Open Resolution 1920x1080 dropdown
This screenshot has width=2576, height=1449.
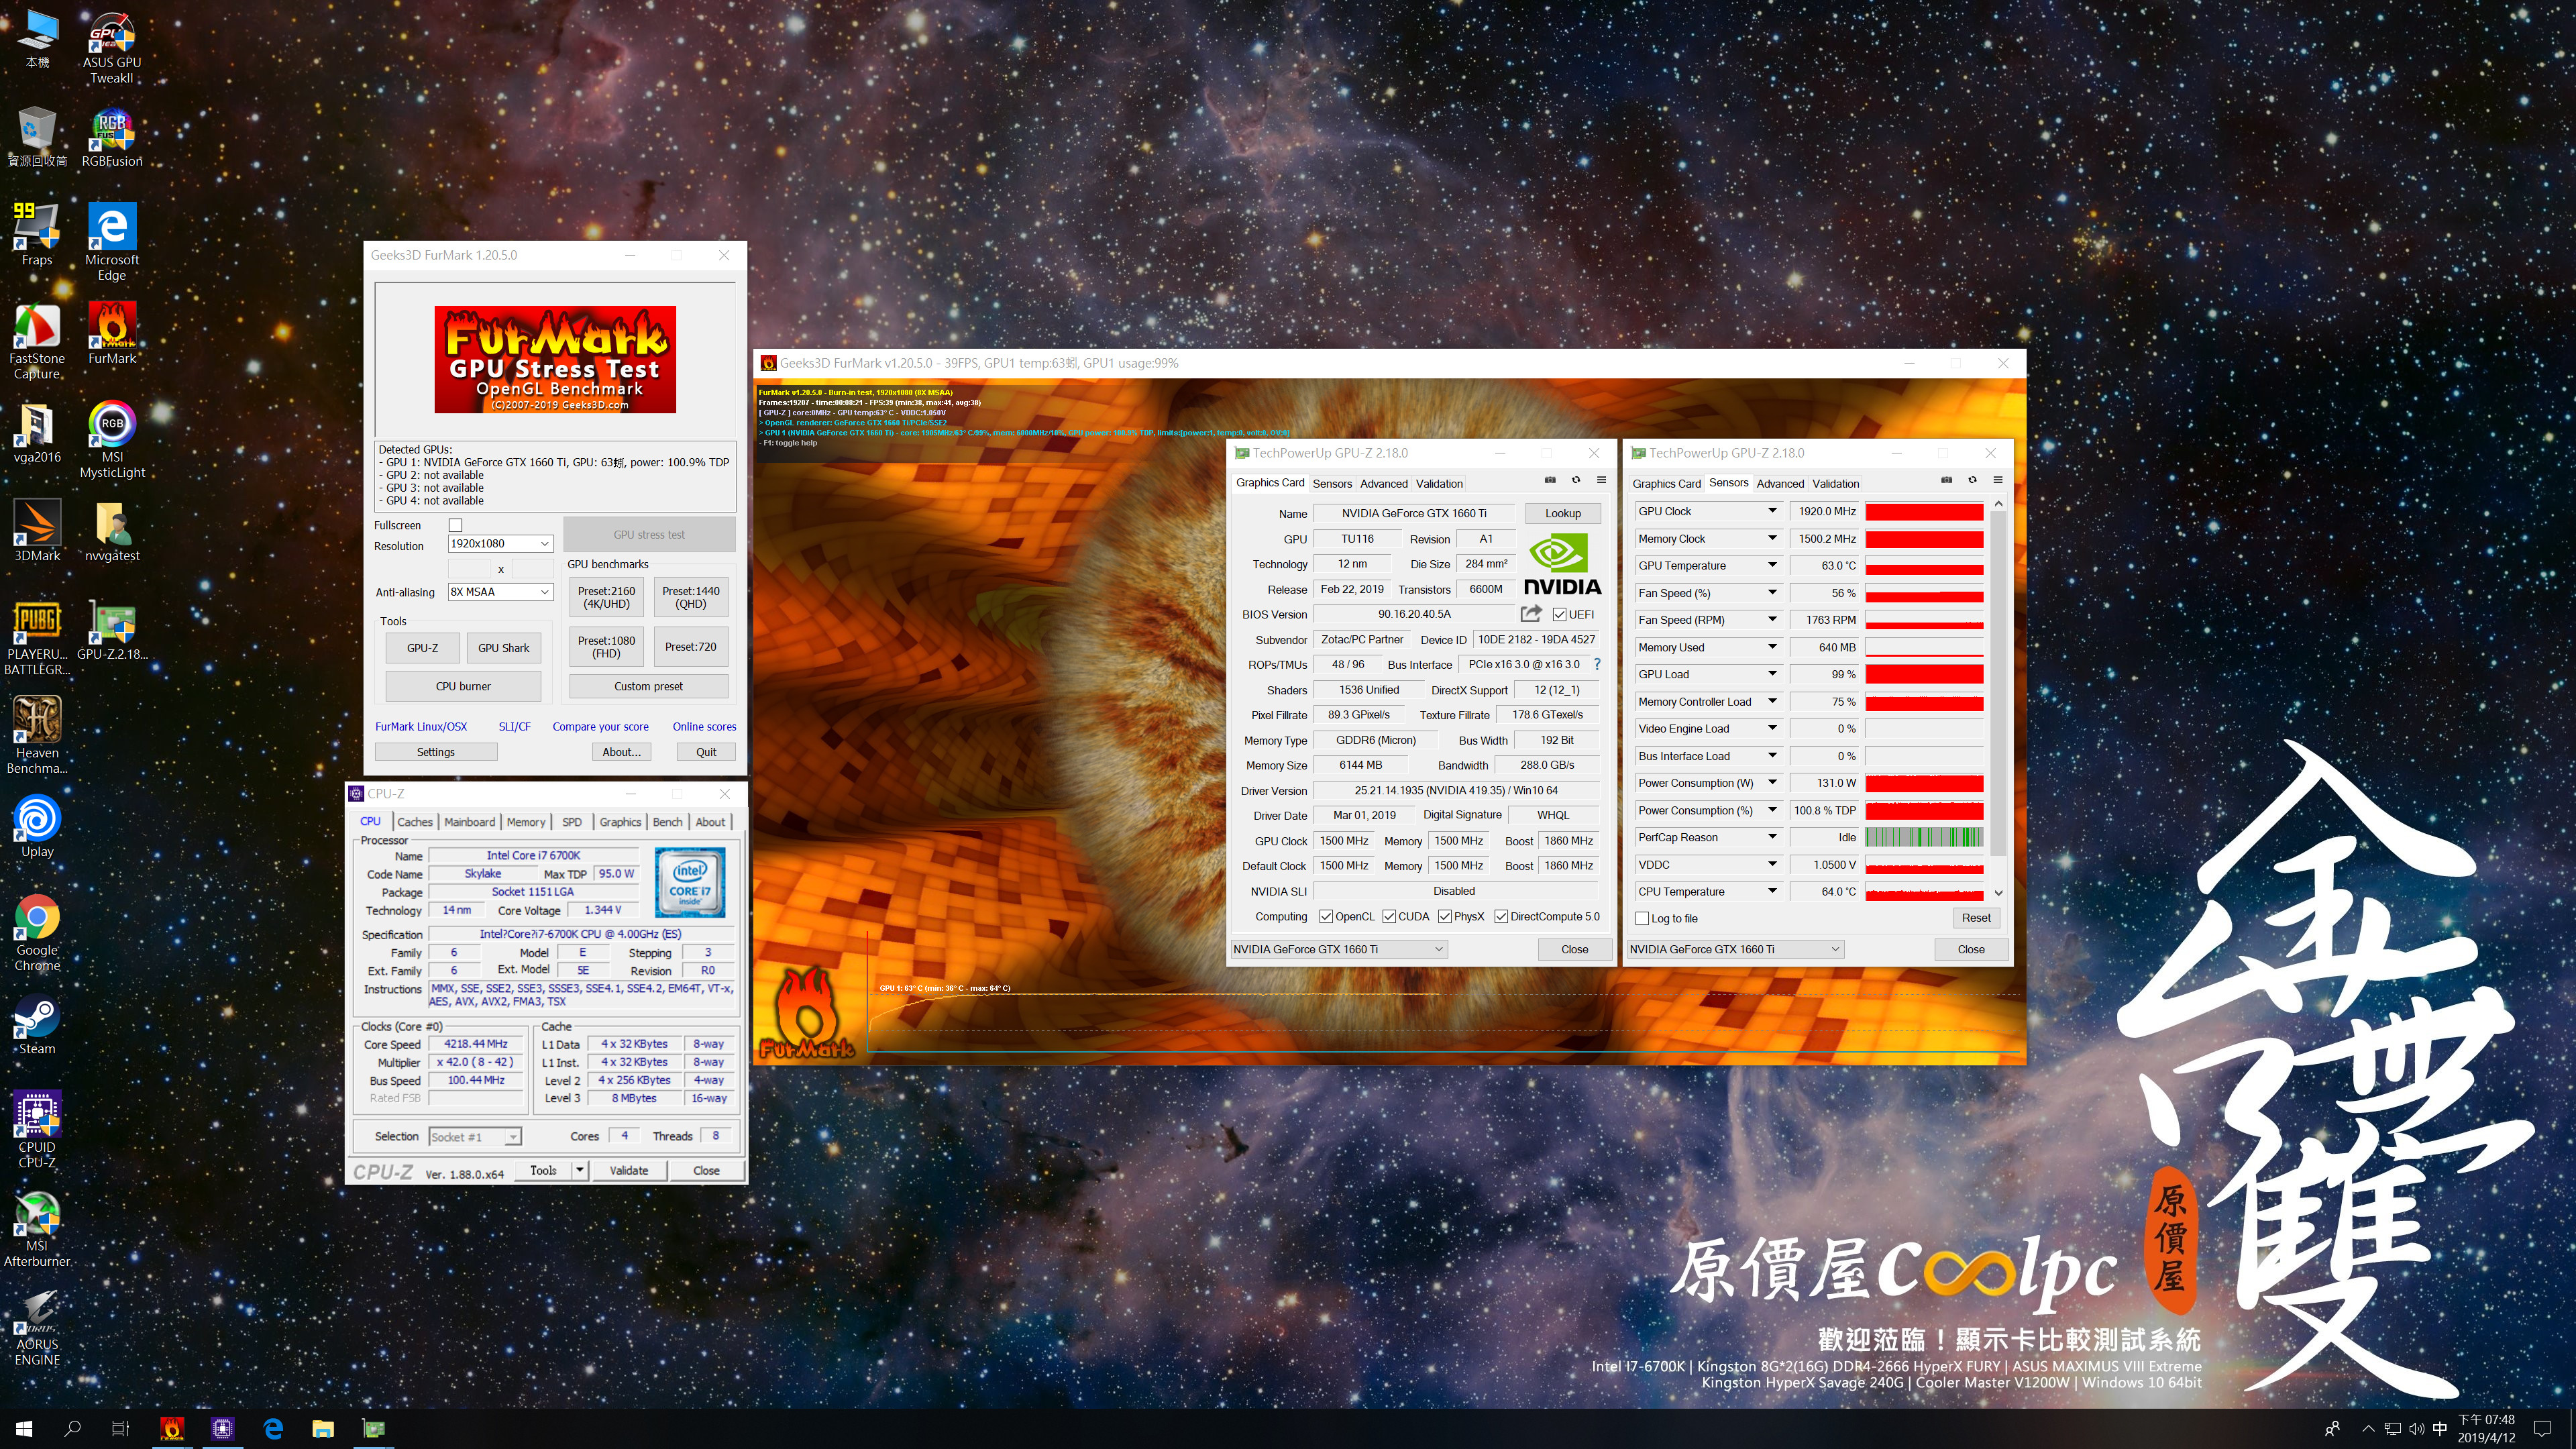click(x=500, y=544)
